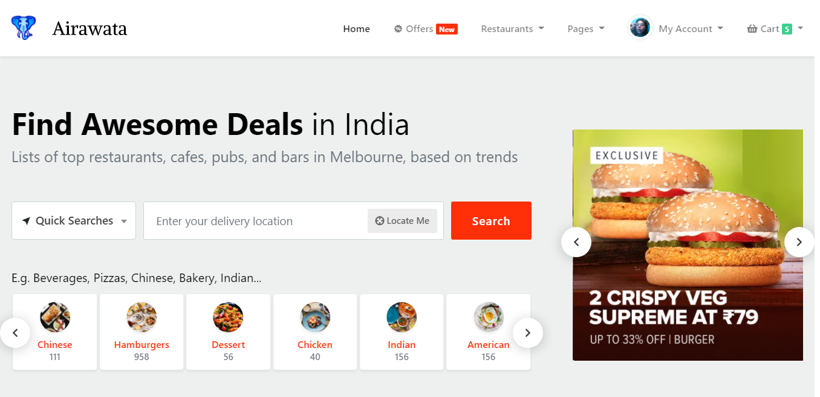Advance promo banner with right arrow
The image size is (820, 397).
point(799,242)
